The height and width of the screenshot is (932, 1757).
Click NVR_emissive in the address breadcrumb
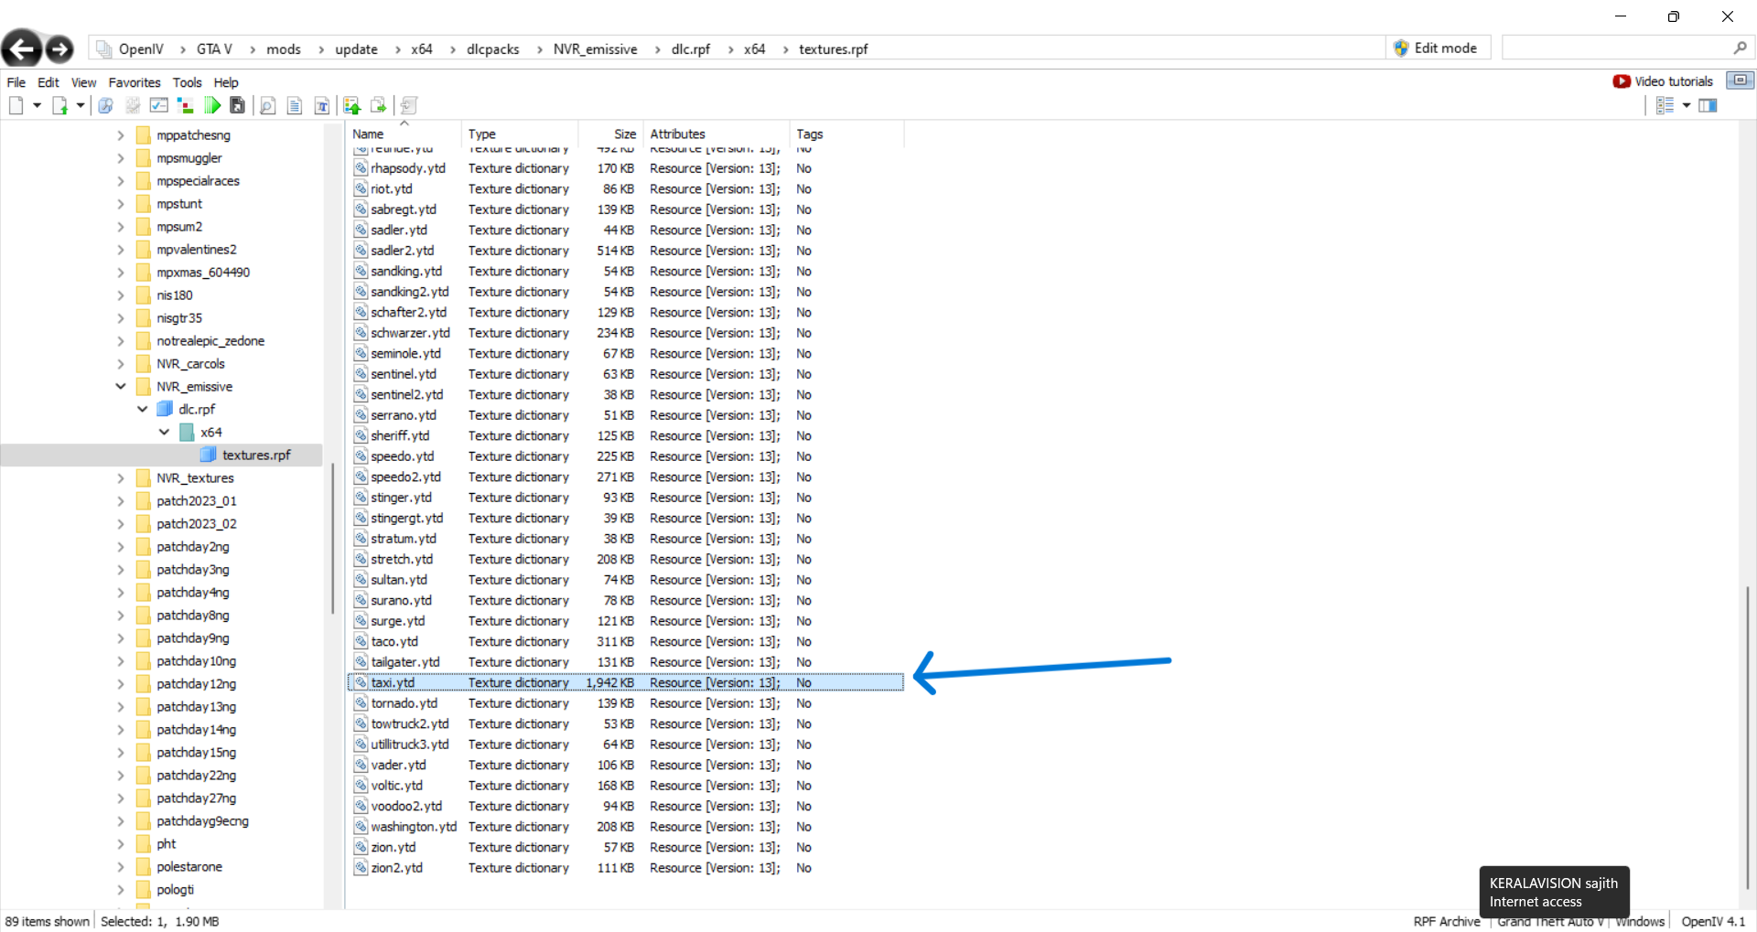pos(596,49)
